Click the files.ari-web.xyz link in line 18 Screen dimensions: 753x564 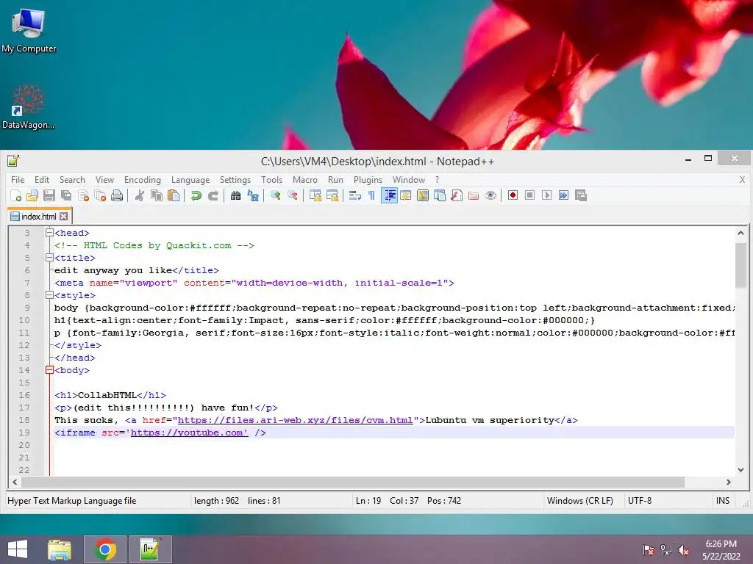[296, 420]
